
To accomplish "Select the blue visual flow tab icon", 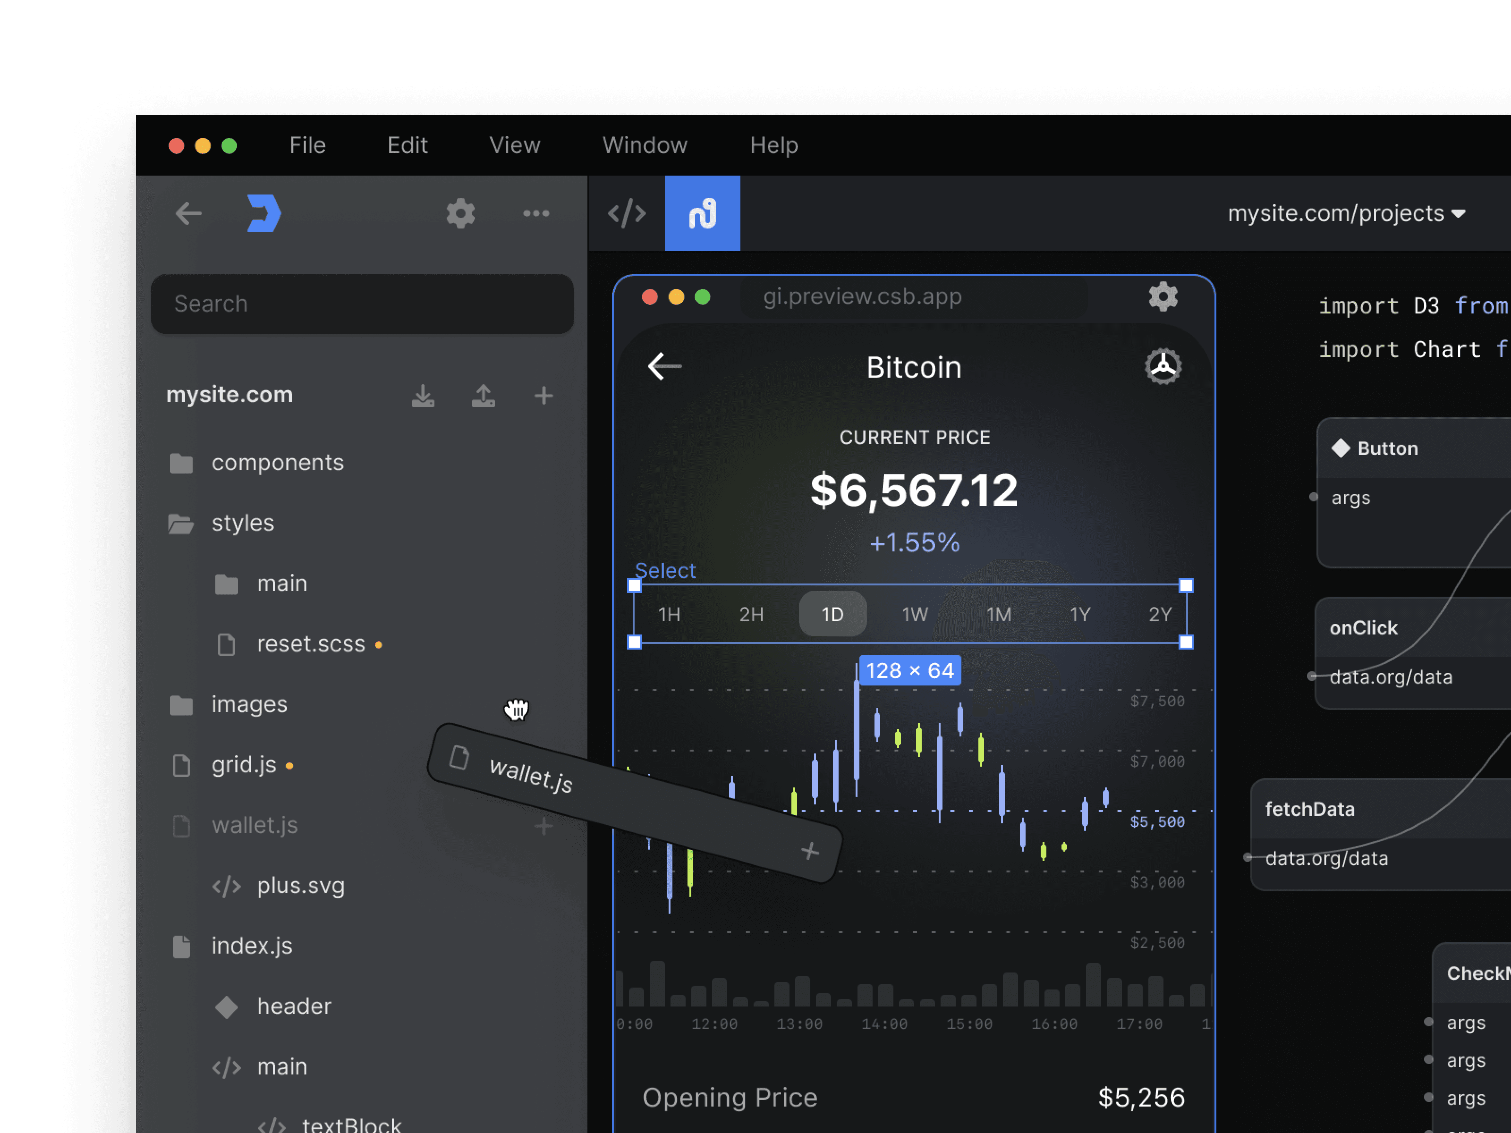I will 702,214.
